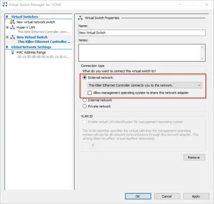Select the External network radio button
Screen dimensions: 214x204
click(x=85, y=77)
